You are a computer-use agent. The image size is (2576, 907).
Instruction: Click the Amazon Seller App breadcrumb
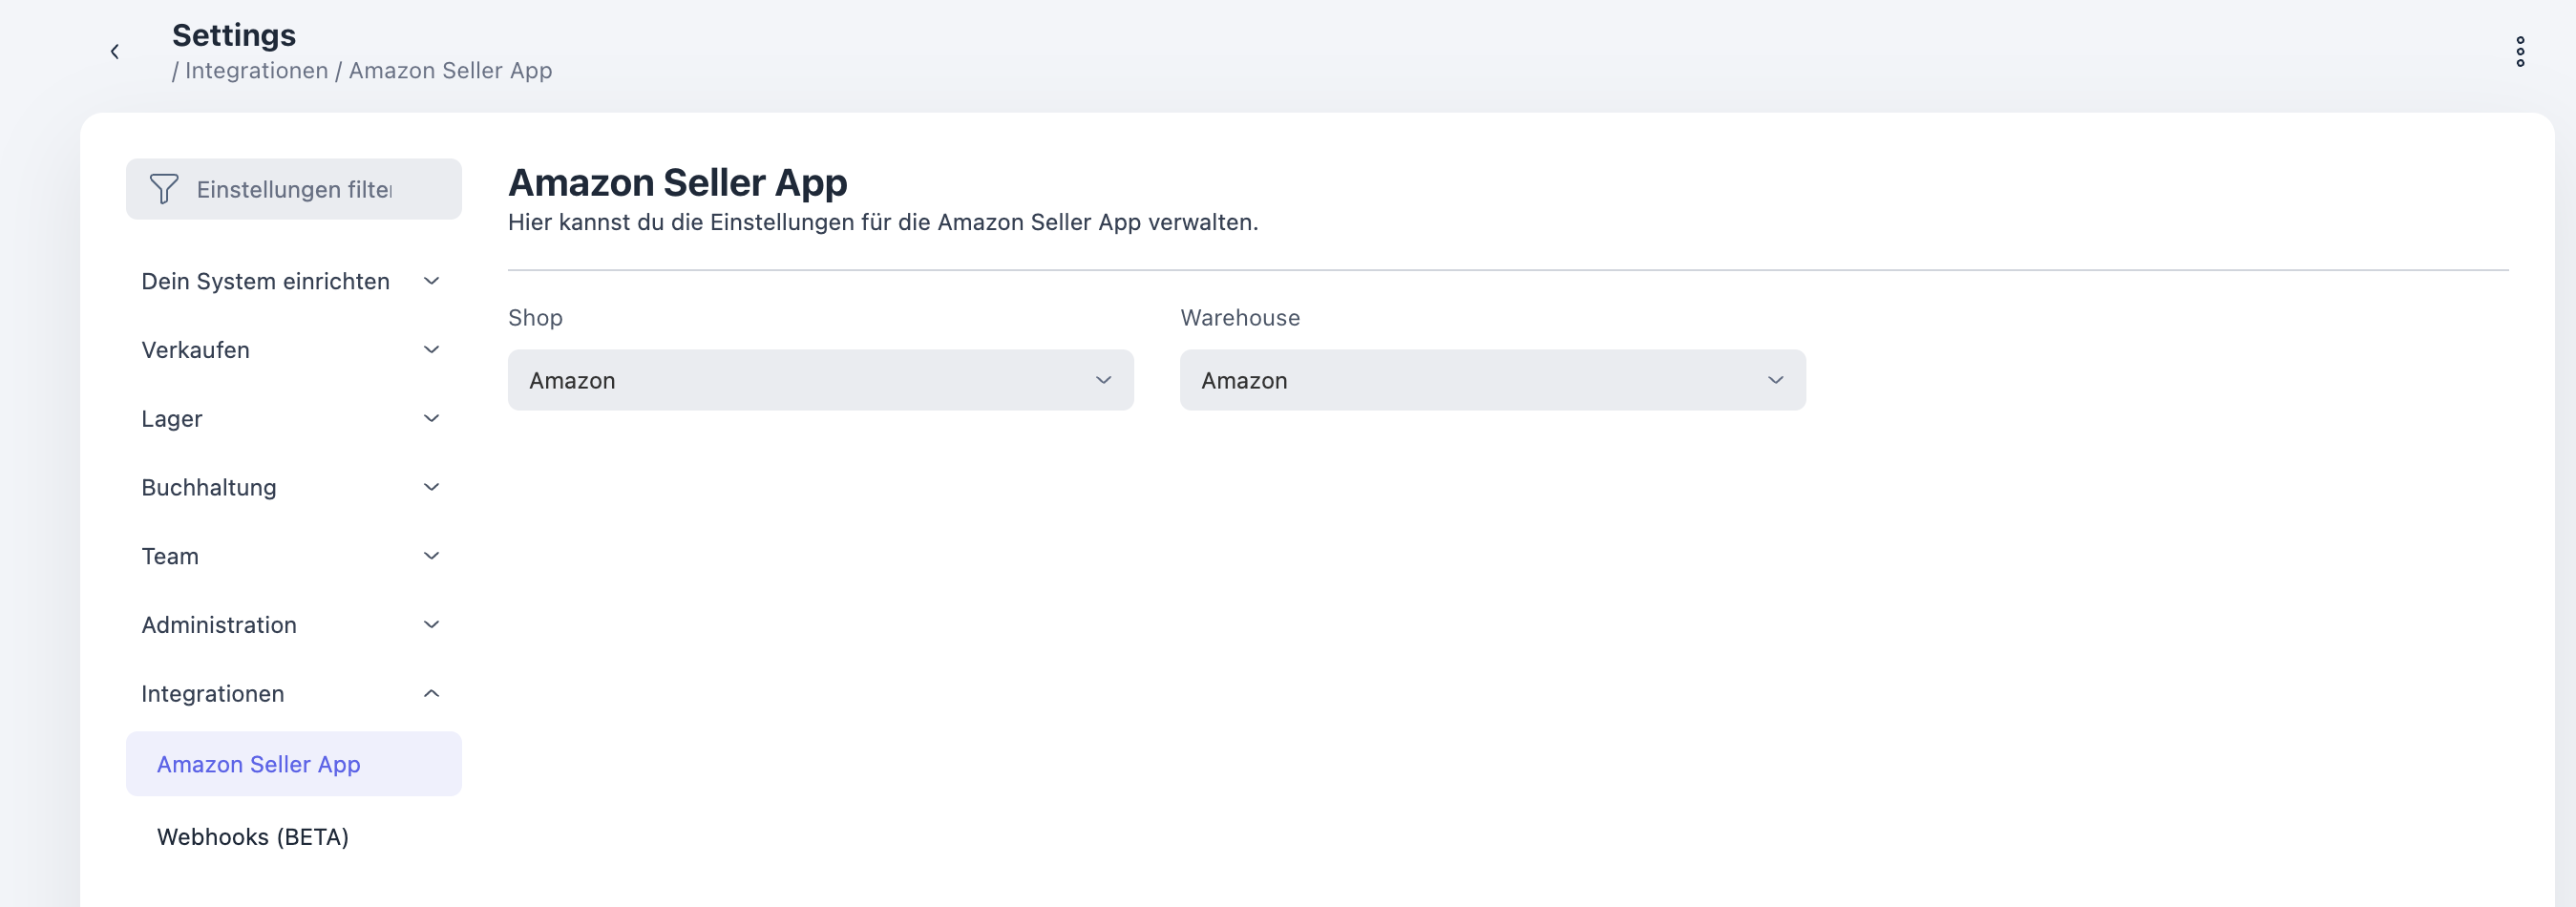(450, 71)
